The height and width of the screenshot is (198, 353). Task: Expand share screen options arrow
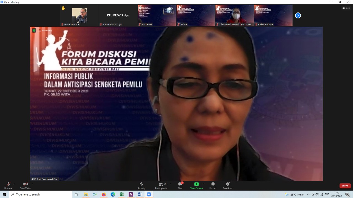coord(203,184)
